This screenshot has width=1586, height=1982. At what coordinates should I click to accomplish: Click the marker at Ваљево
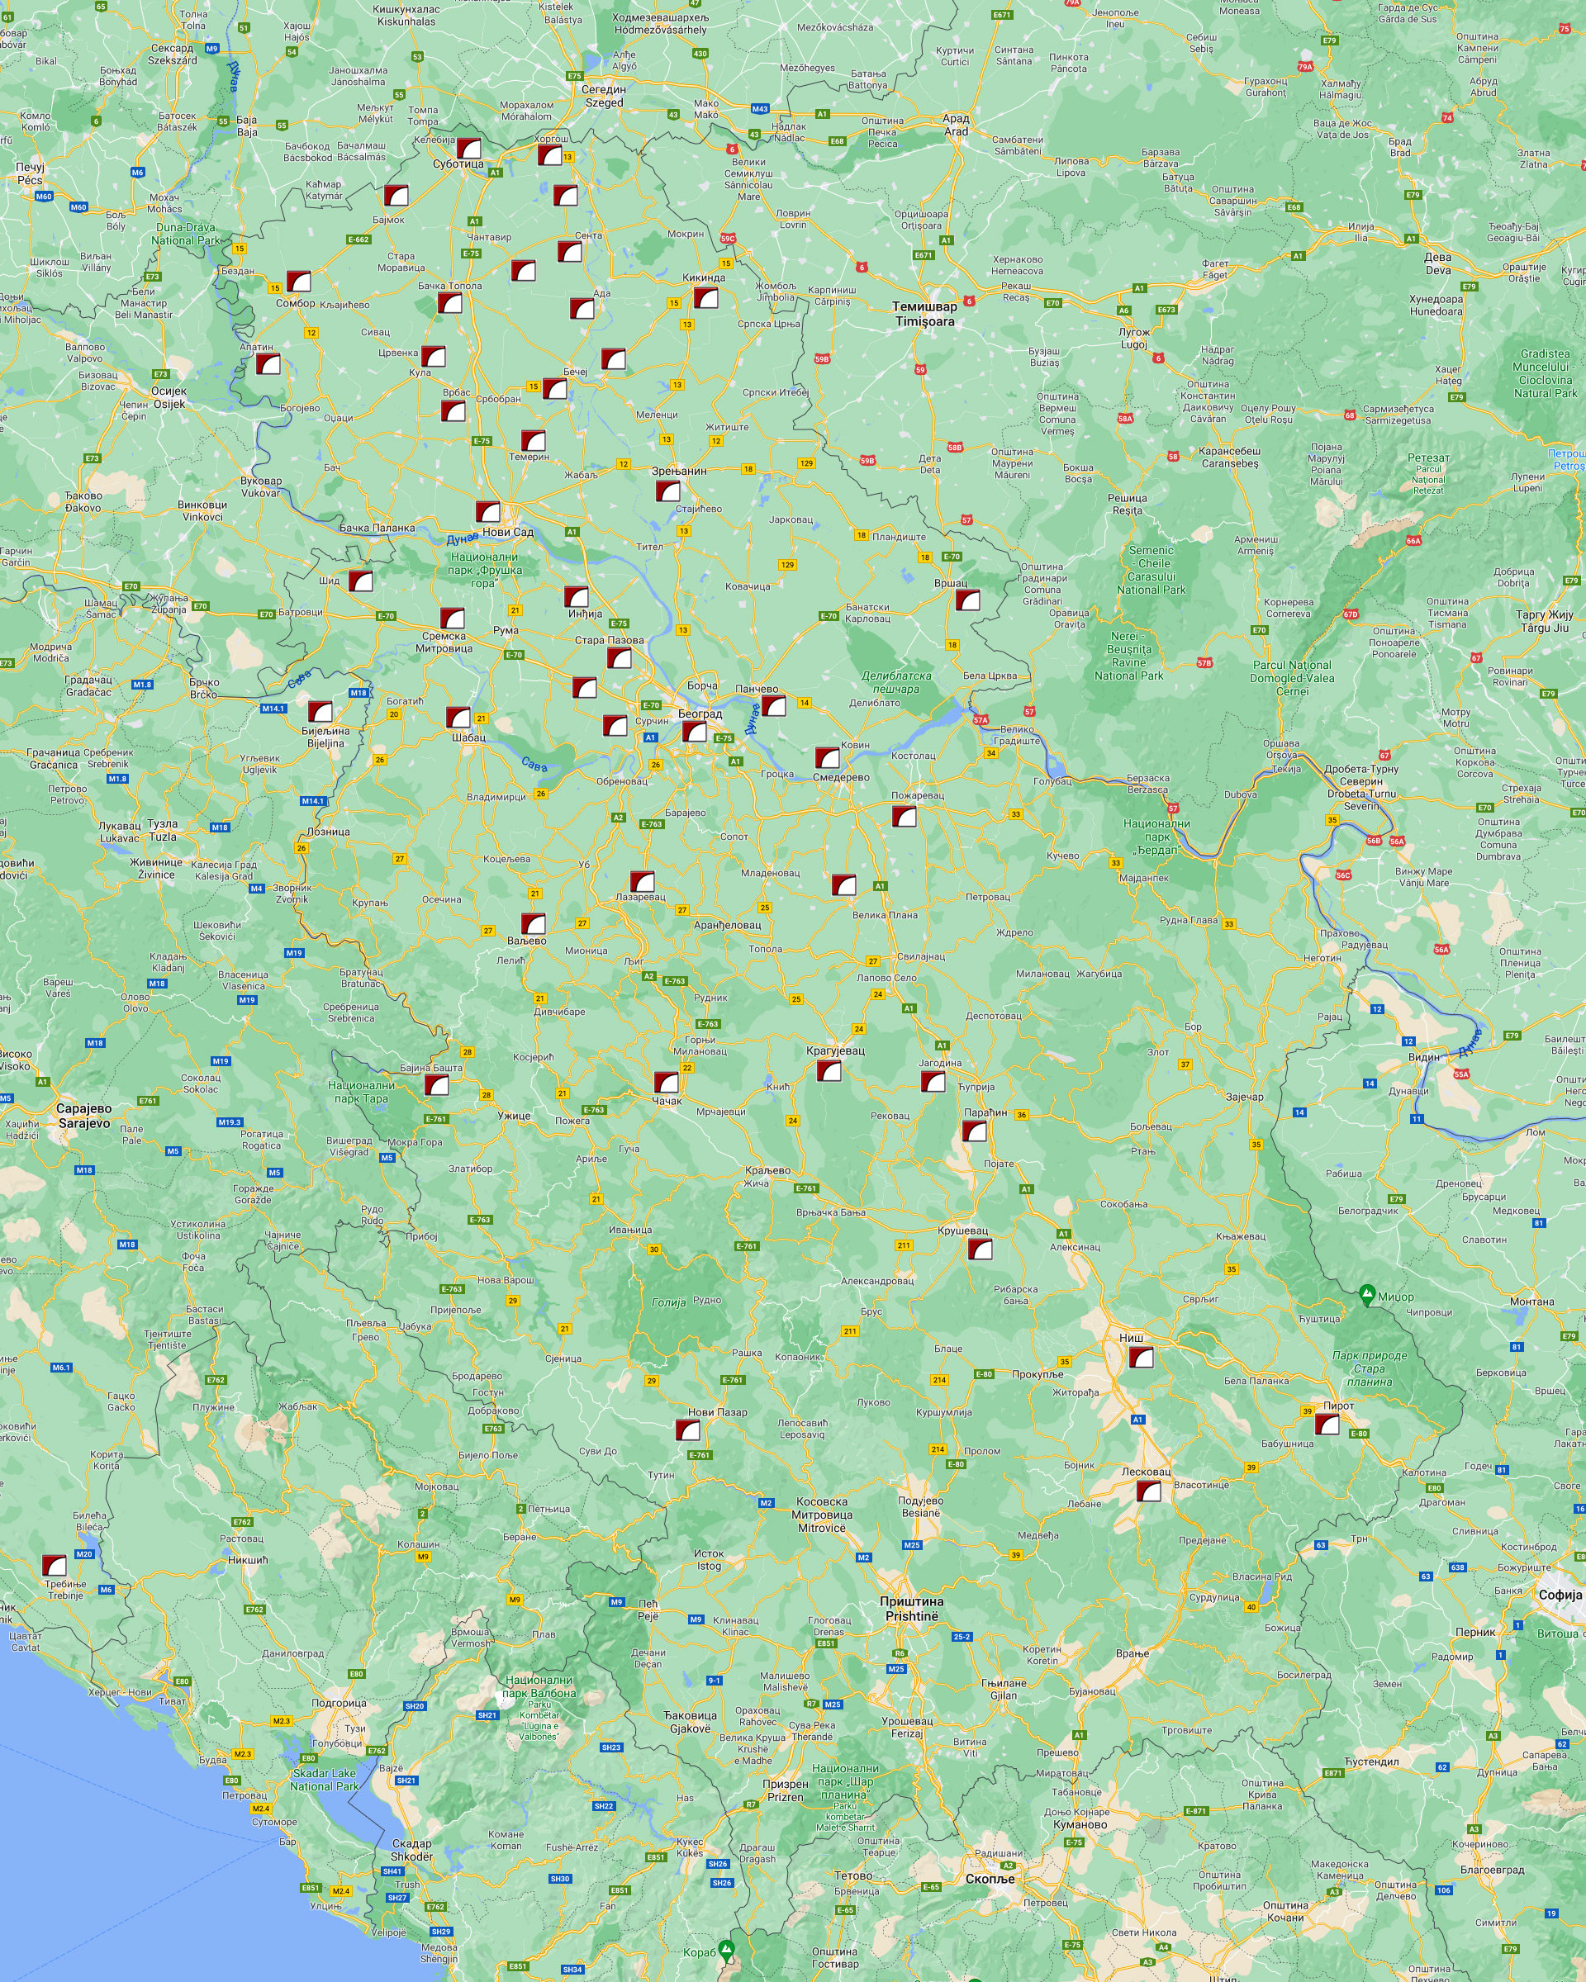point(534,924)
